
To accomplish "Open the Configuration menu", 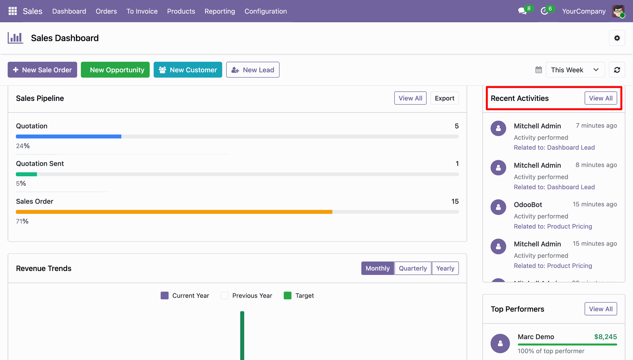I will pyautogui.click(x=266, y=11).
